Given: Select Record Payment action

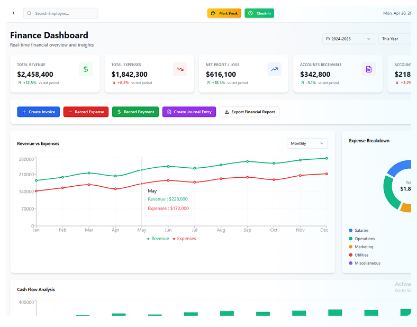Looking at the screenshot, I should pyautogui.click(x=135, y=112).
